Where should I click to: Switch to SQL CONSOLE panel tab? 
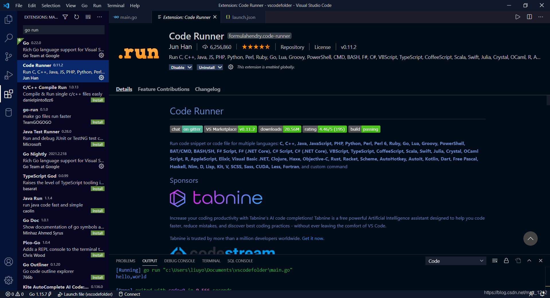coord(240,261)
